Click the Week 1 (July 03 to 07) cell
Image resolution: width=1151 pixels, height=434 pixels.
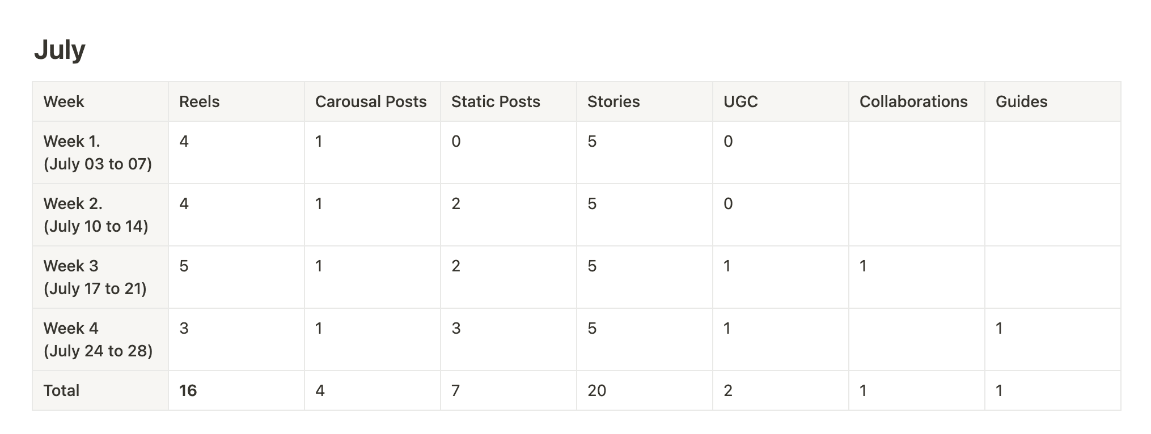click(x=100, y=152)
